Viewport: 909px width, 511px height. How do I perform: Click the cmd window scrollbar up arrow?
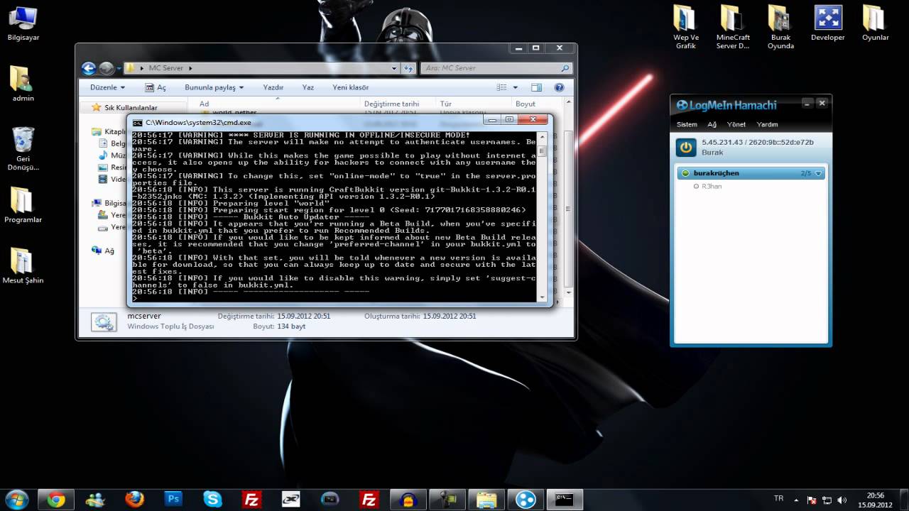click(542, 136)
